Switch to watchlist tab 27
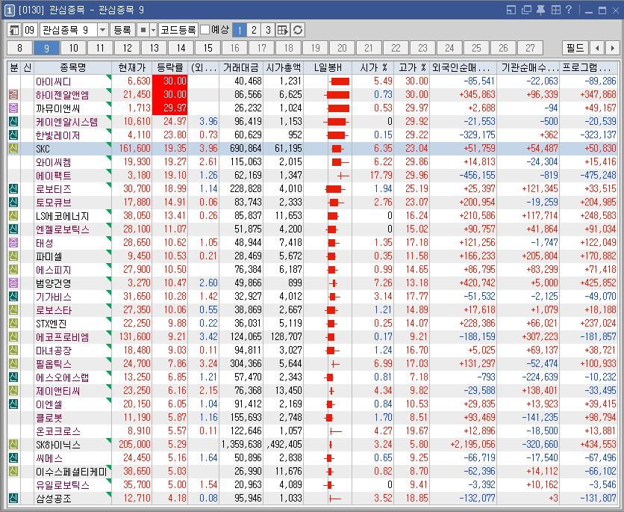This screenshot has width=624, height=512. [530, 49]
